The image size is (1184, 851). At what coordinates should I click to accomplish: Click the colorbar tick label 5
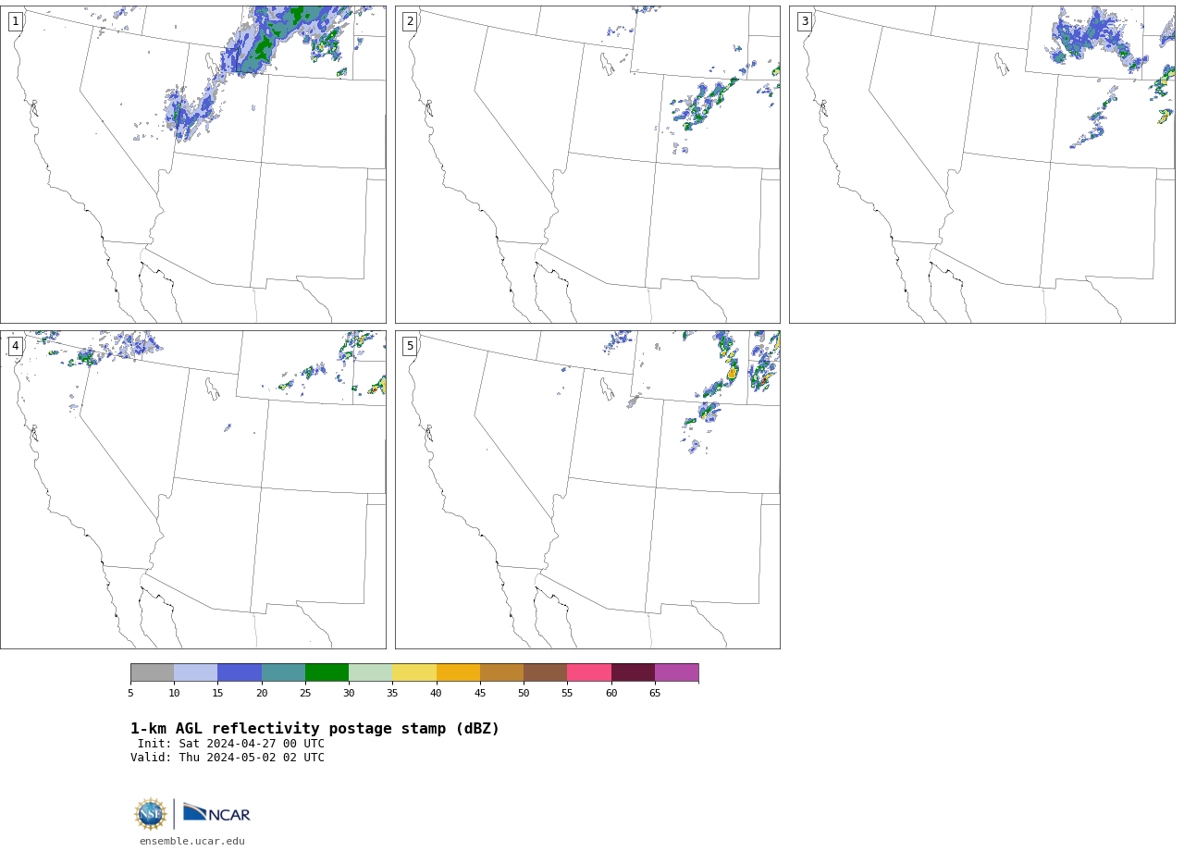tap(130, 694)
